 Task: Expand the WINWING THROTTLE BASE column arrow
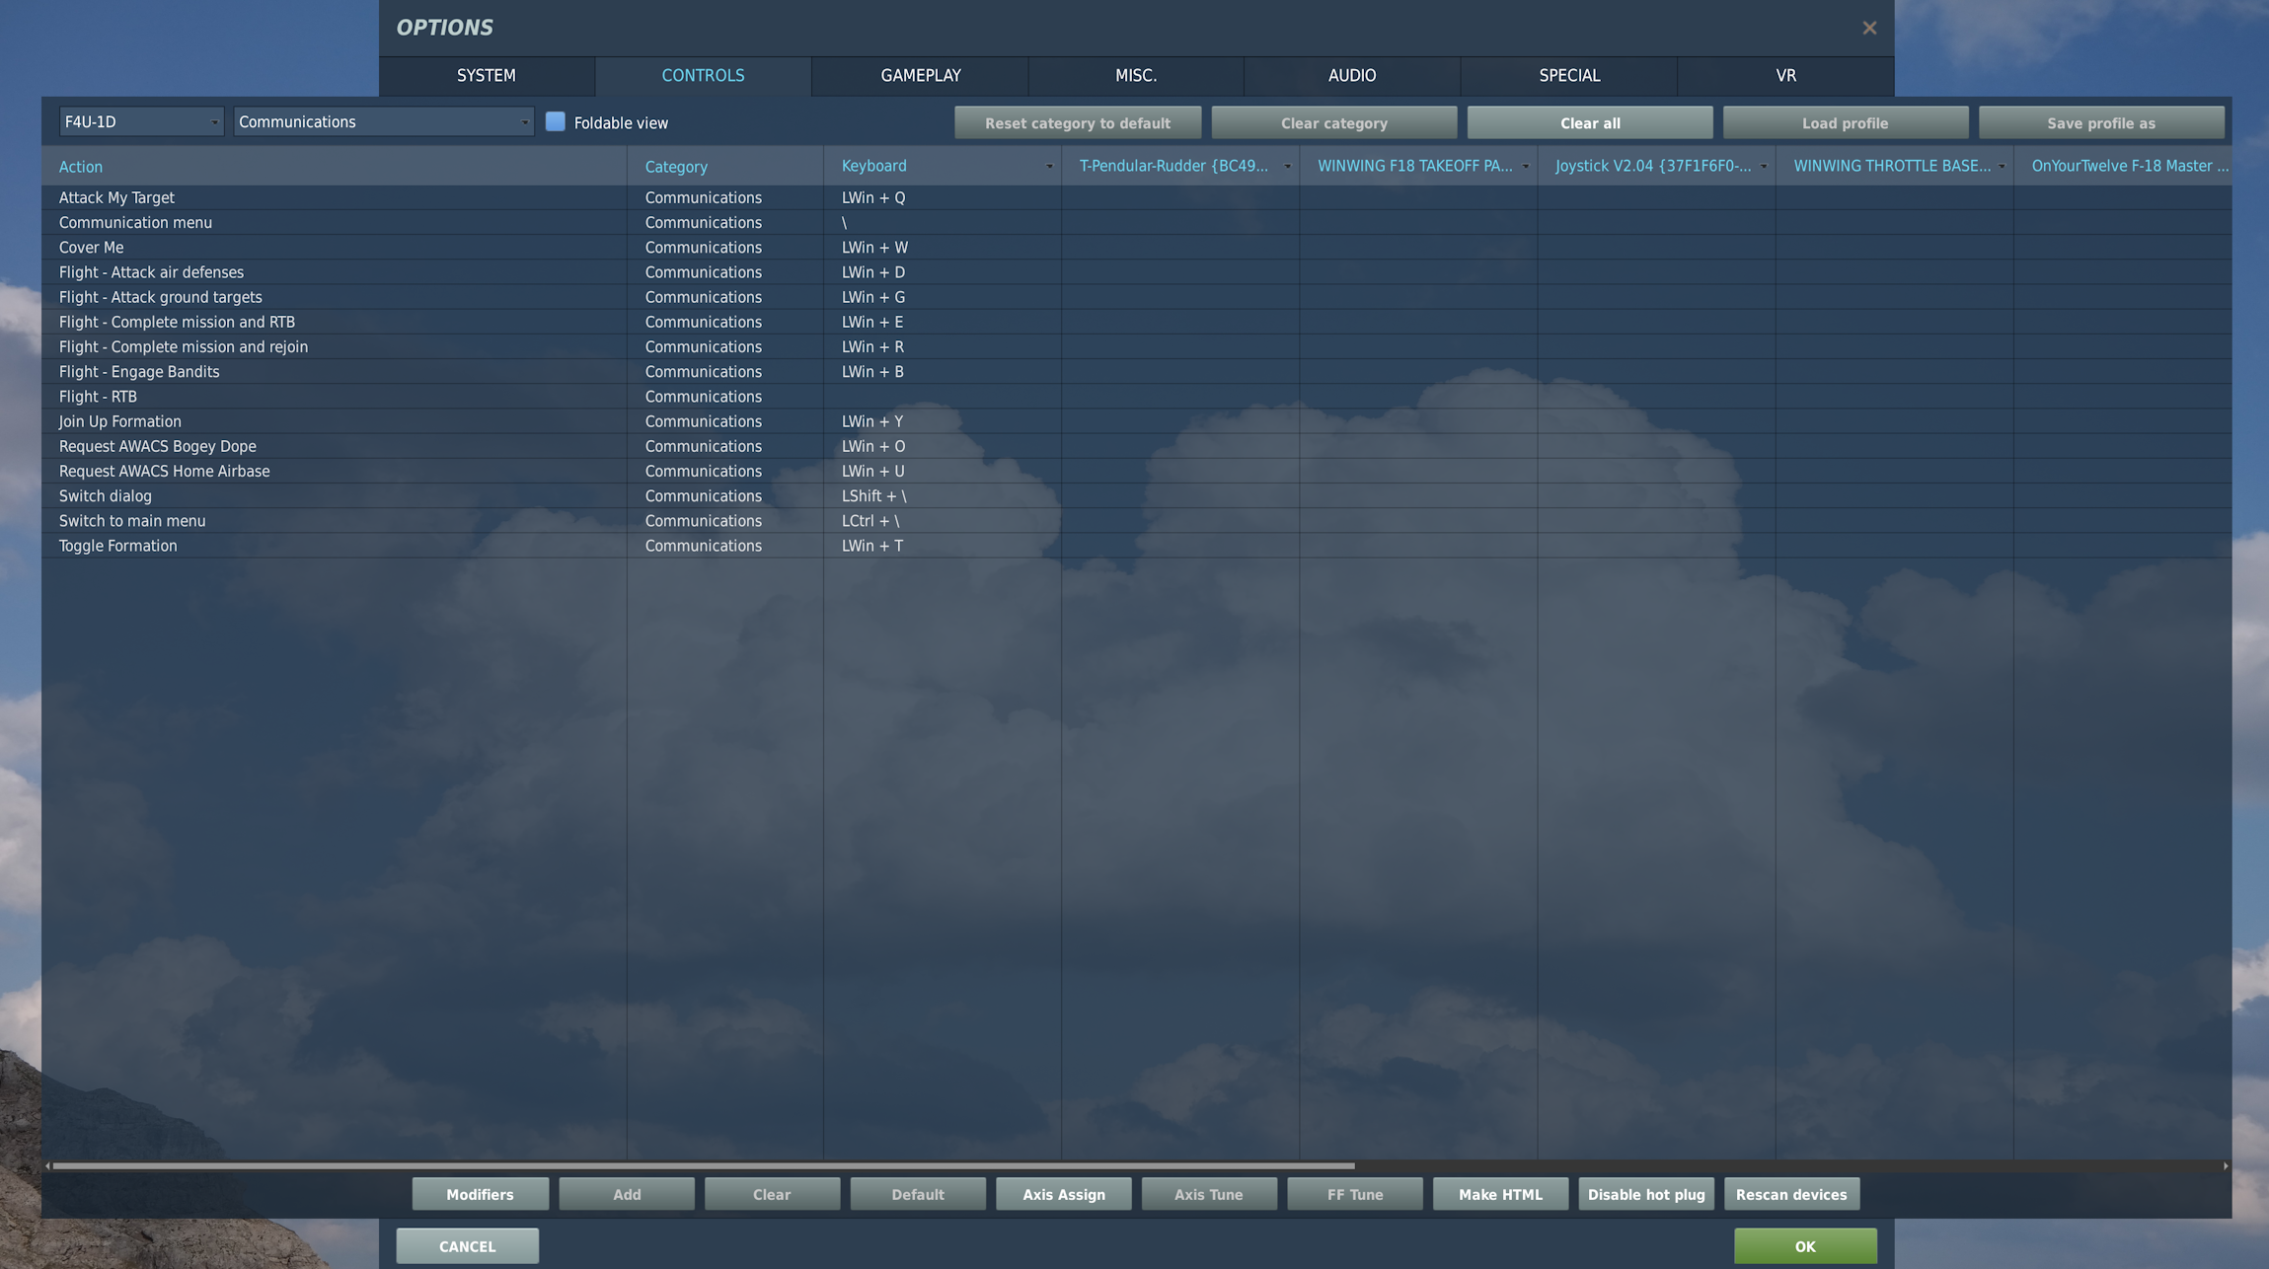tap(2002, 167)
